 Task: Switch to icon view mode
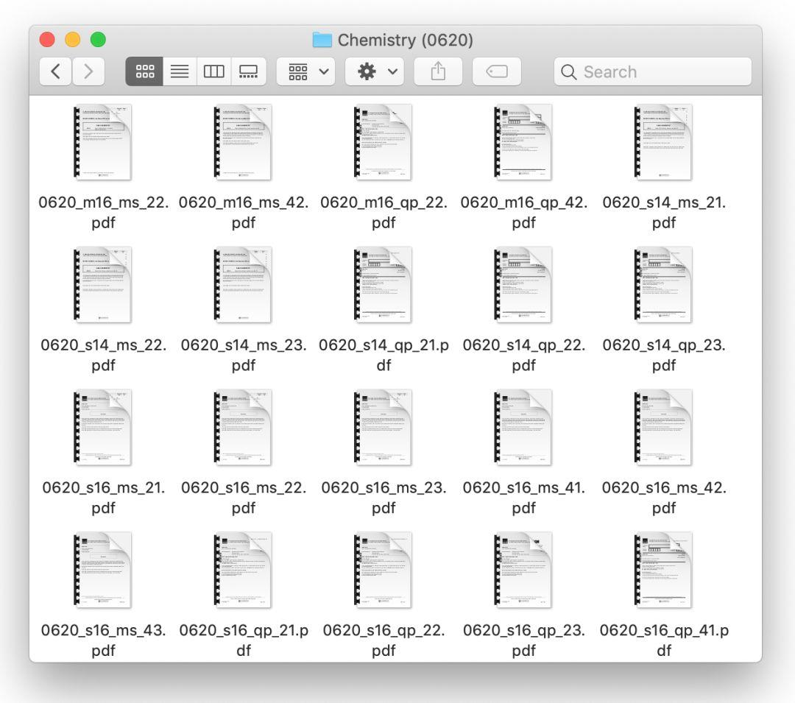click(x=144, y=71)
